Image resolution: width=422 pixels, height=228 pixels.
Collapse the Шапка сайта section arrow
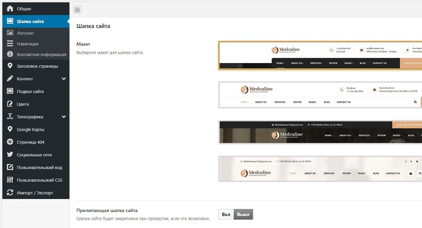[68, 21]
